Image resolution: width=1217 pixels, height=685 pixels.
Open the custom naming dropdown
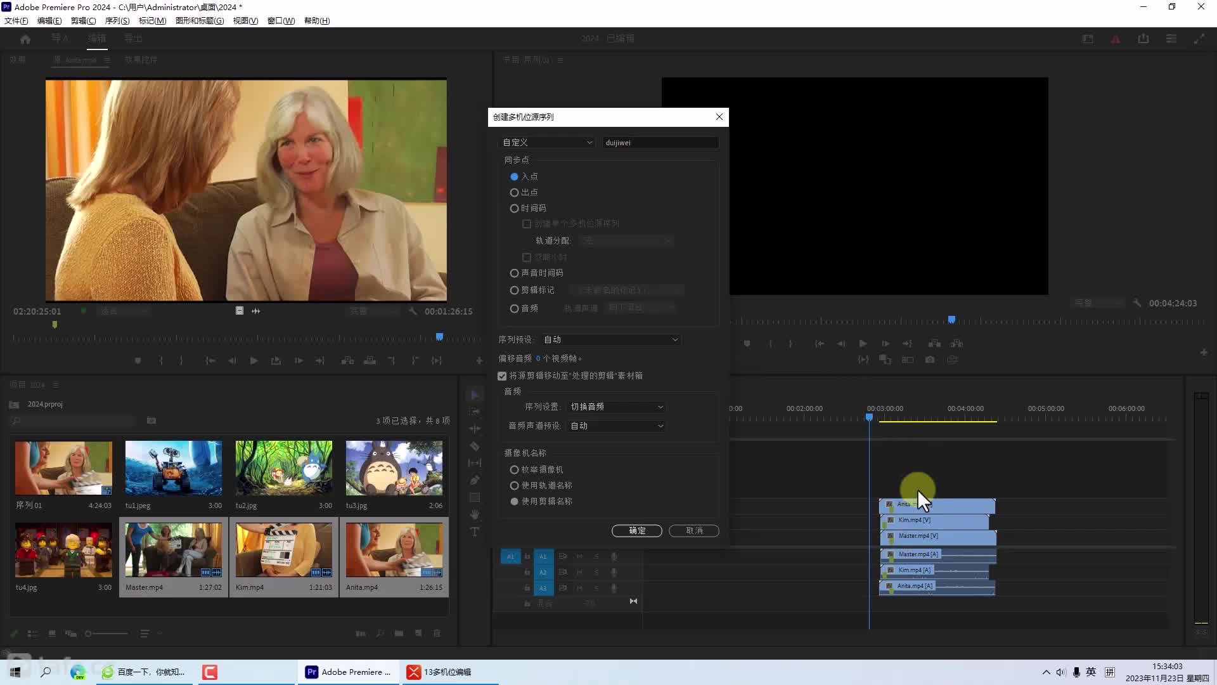(x=548, y=143)
